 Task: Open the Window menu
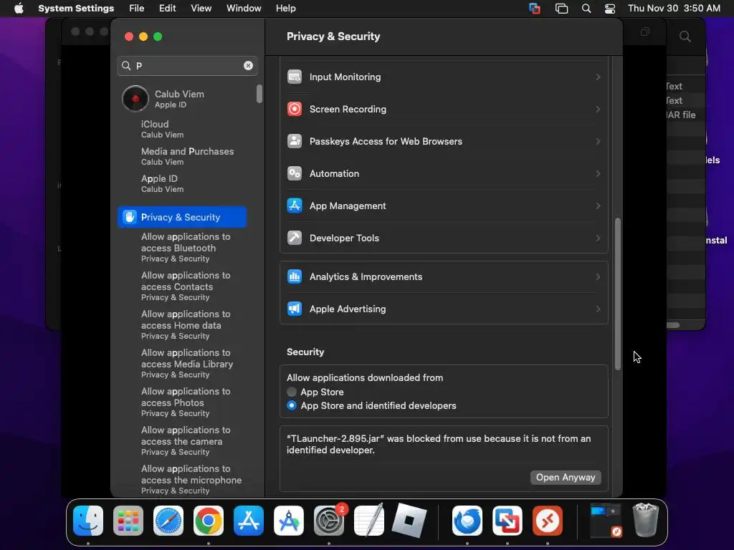(x=244, y=9)
